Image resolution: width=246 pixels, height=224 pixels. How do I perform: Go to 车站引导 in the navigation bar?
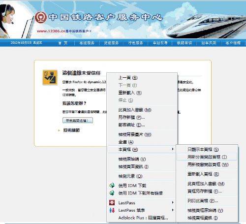160,43
